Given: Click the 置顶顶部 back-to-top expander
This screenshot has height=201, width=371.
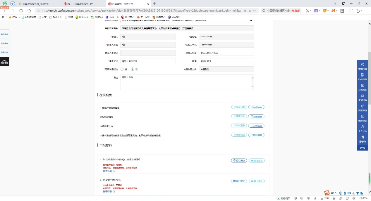Looking at the screenshot, I should tap(4, 61).
